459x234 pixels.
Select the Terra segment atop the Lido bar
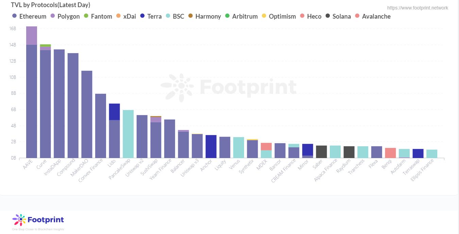click(114, 112)
